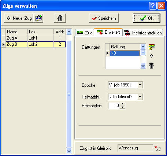Click the Speichern button
This screenshot has width=167, height=156.
[x=104, y=18]
